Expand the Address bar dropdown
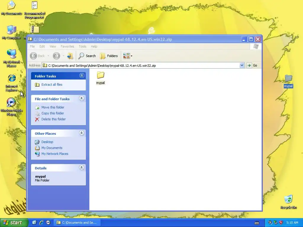This screenshot has height=227, width=303. click(242, 65)
